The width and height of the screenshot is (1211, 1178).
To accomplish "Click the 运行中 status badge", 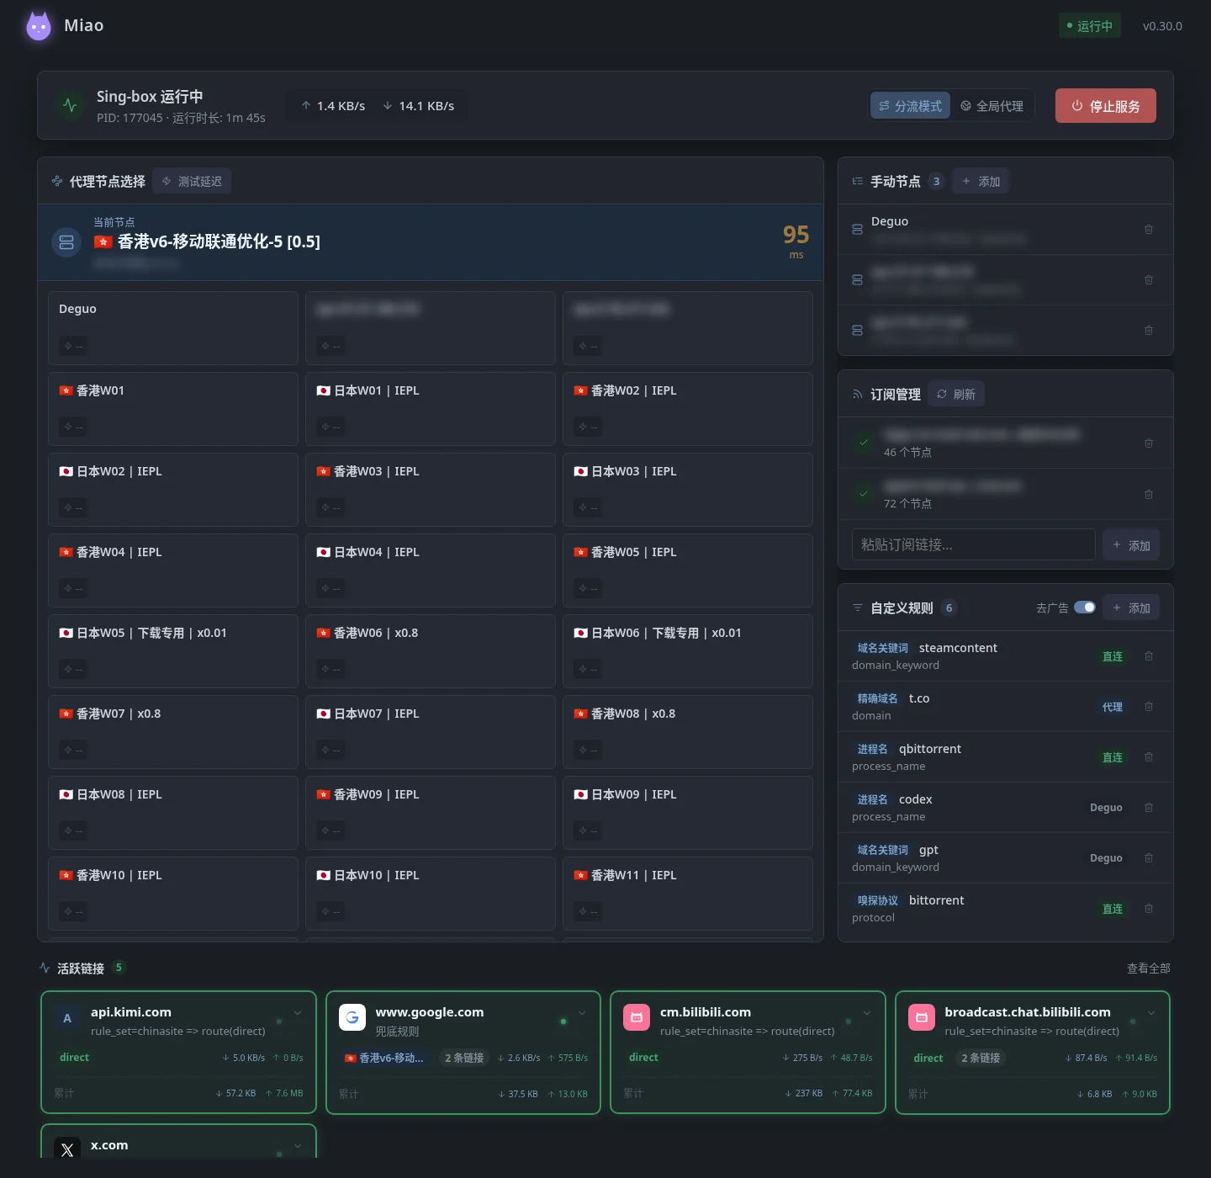I will coord(1090,26).
